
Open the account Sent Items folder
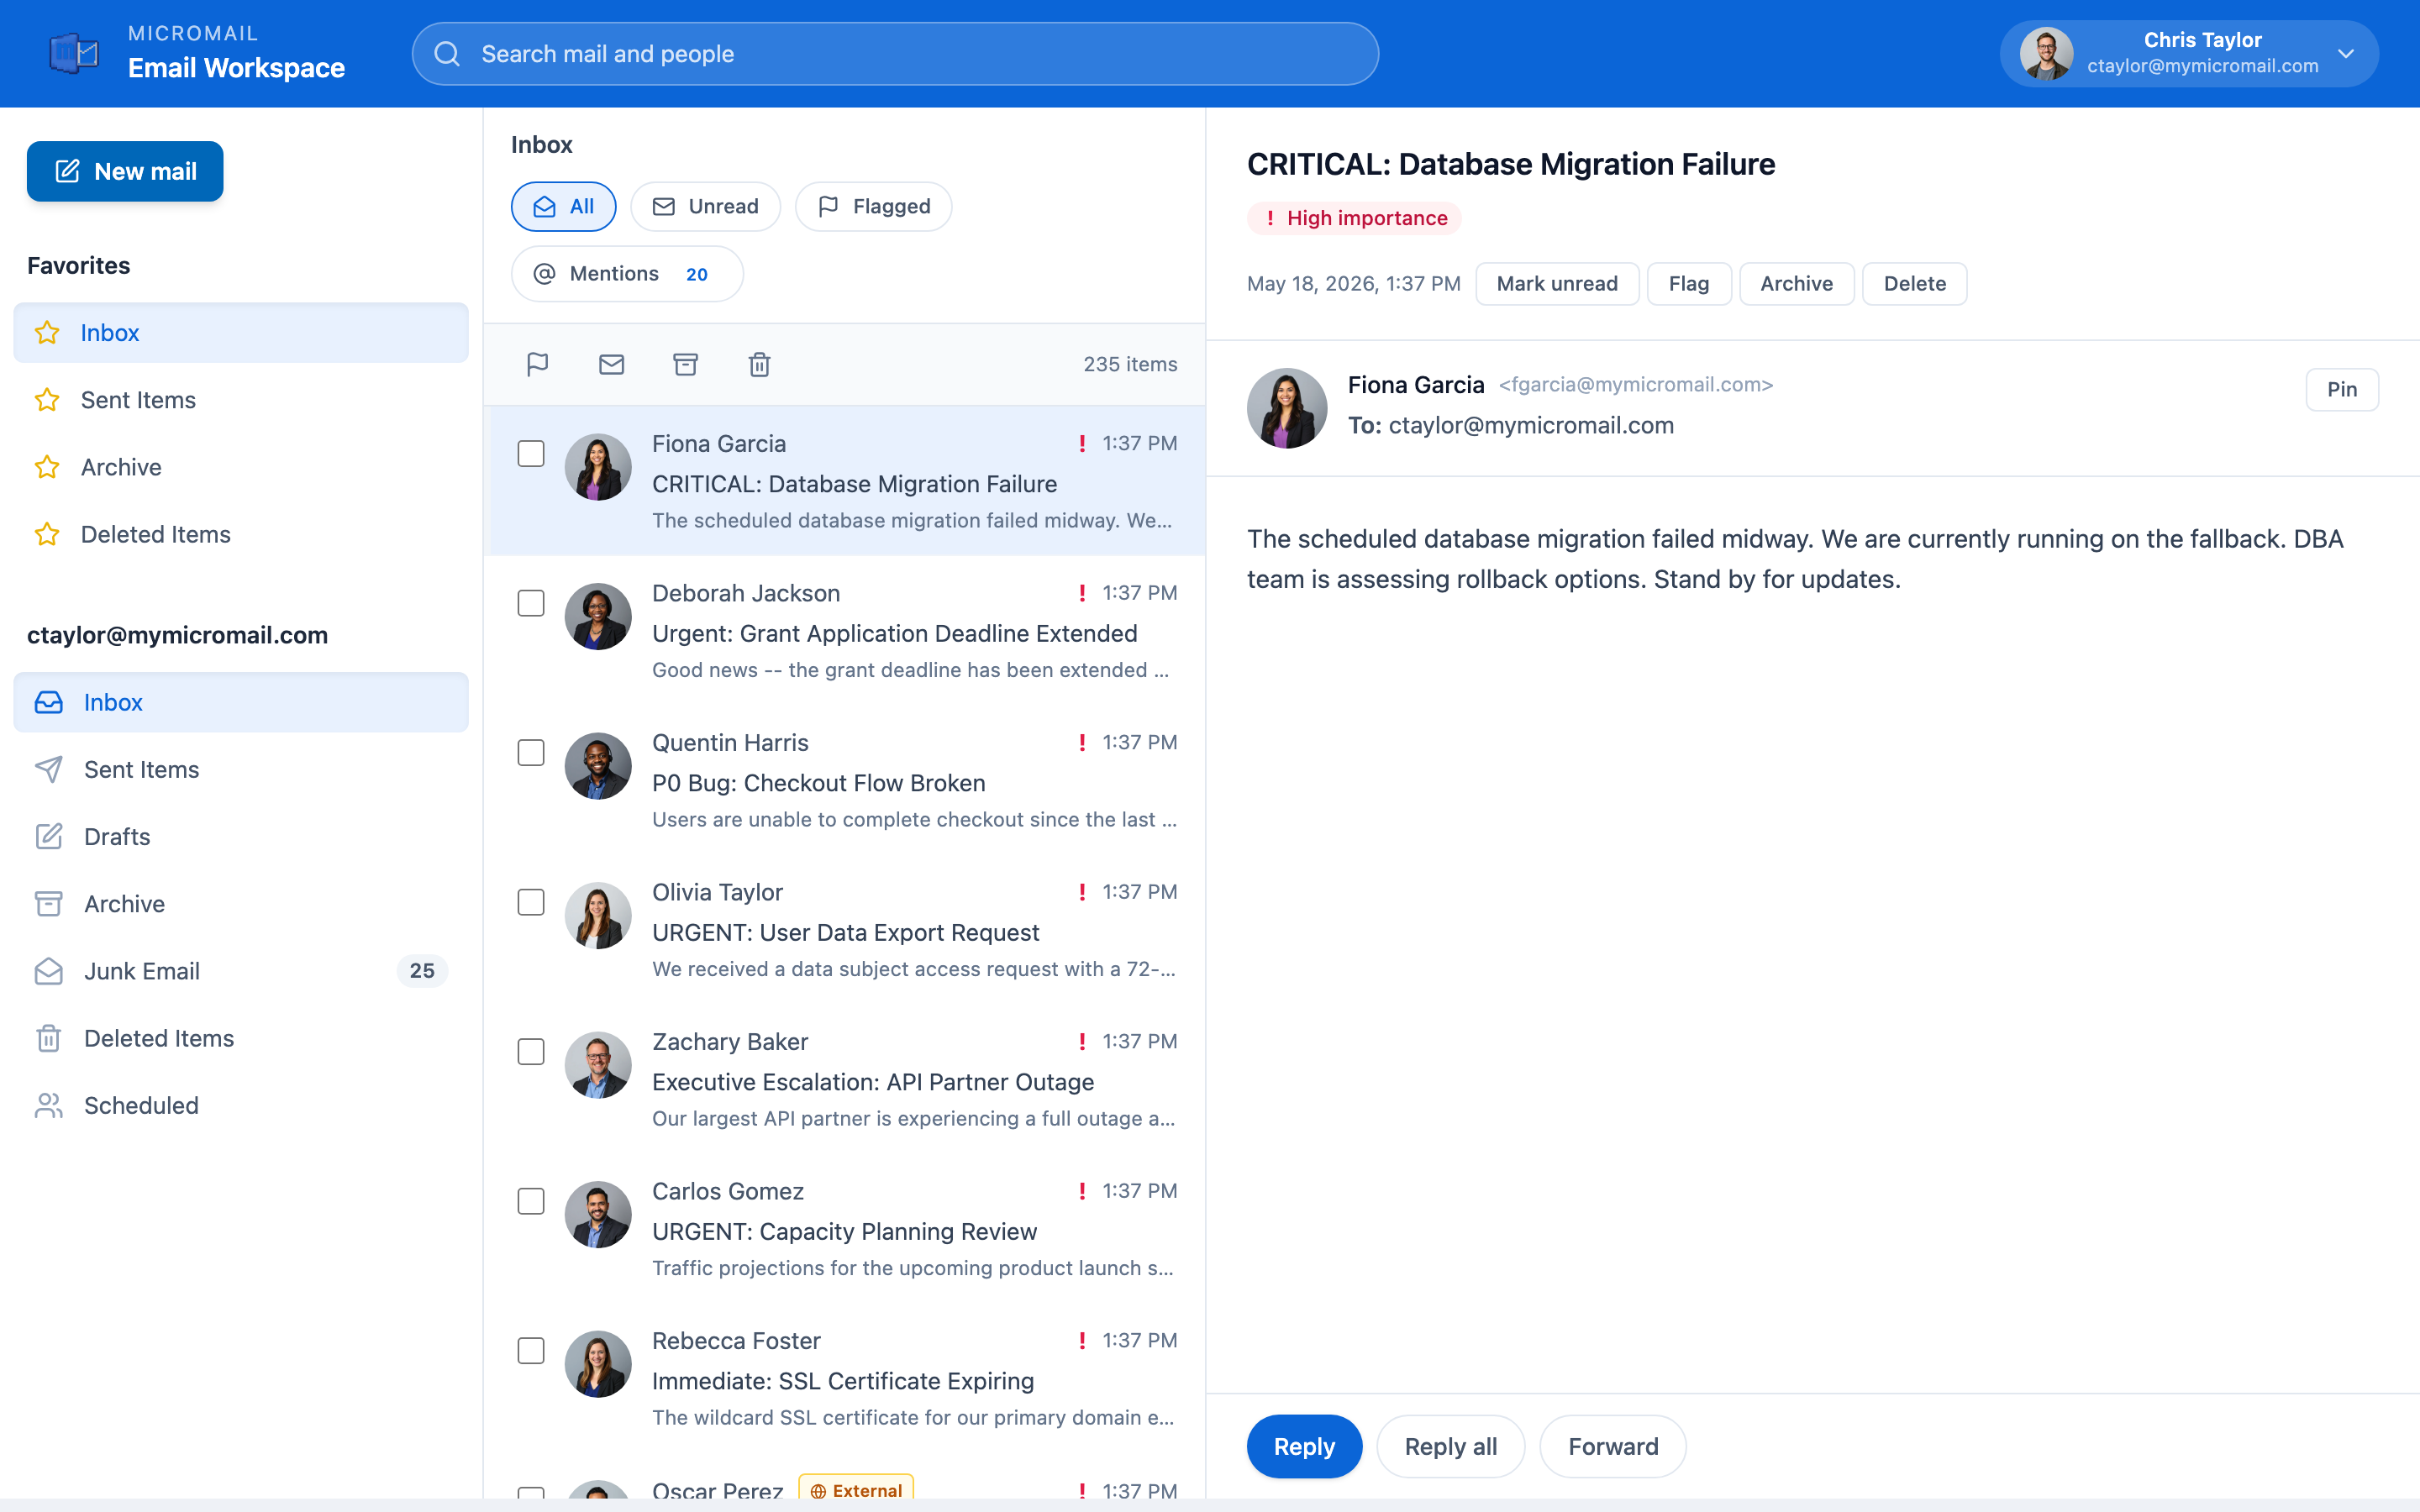click(x=241, y=769)
